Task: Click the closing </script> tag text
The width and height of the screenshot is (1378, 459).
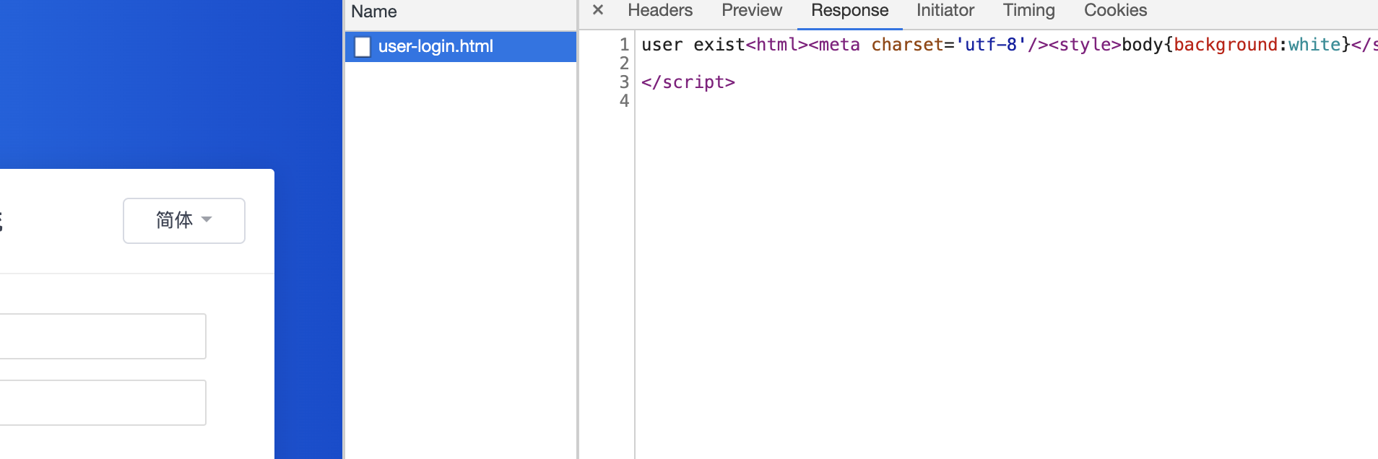Action: (x=688, y=82)
